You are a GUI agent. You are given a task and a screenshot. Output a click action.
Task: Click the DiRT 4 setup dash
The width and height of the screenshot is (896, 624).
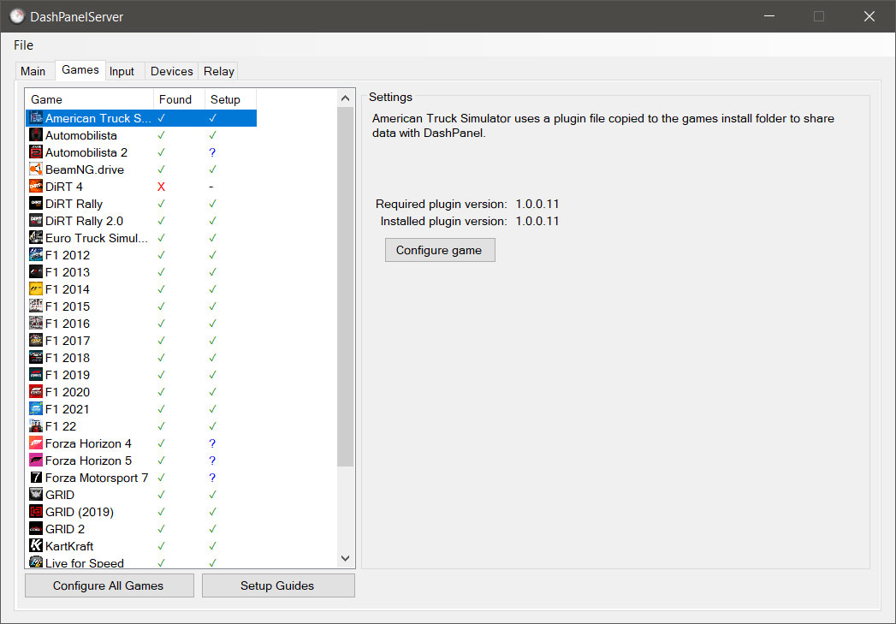pos(211,187)
